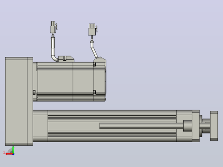This screenshot has height=167, width=223.
Task: Select the long actuator cylinder body
Action: tap(112, 126)
